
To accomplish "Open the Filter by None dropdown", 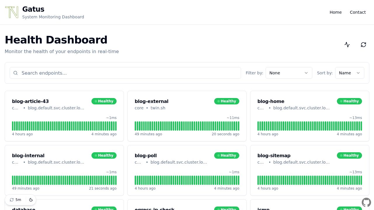I will pyautogui.click(x=289, y=73).
